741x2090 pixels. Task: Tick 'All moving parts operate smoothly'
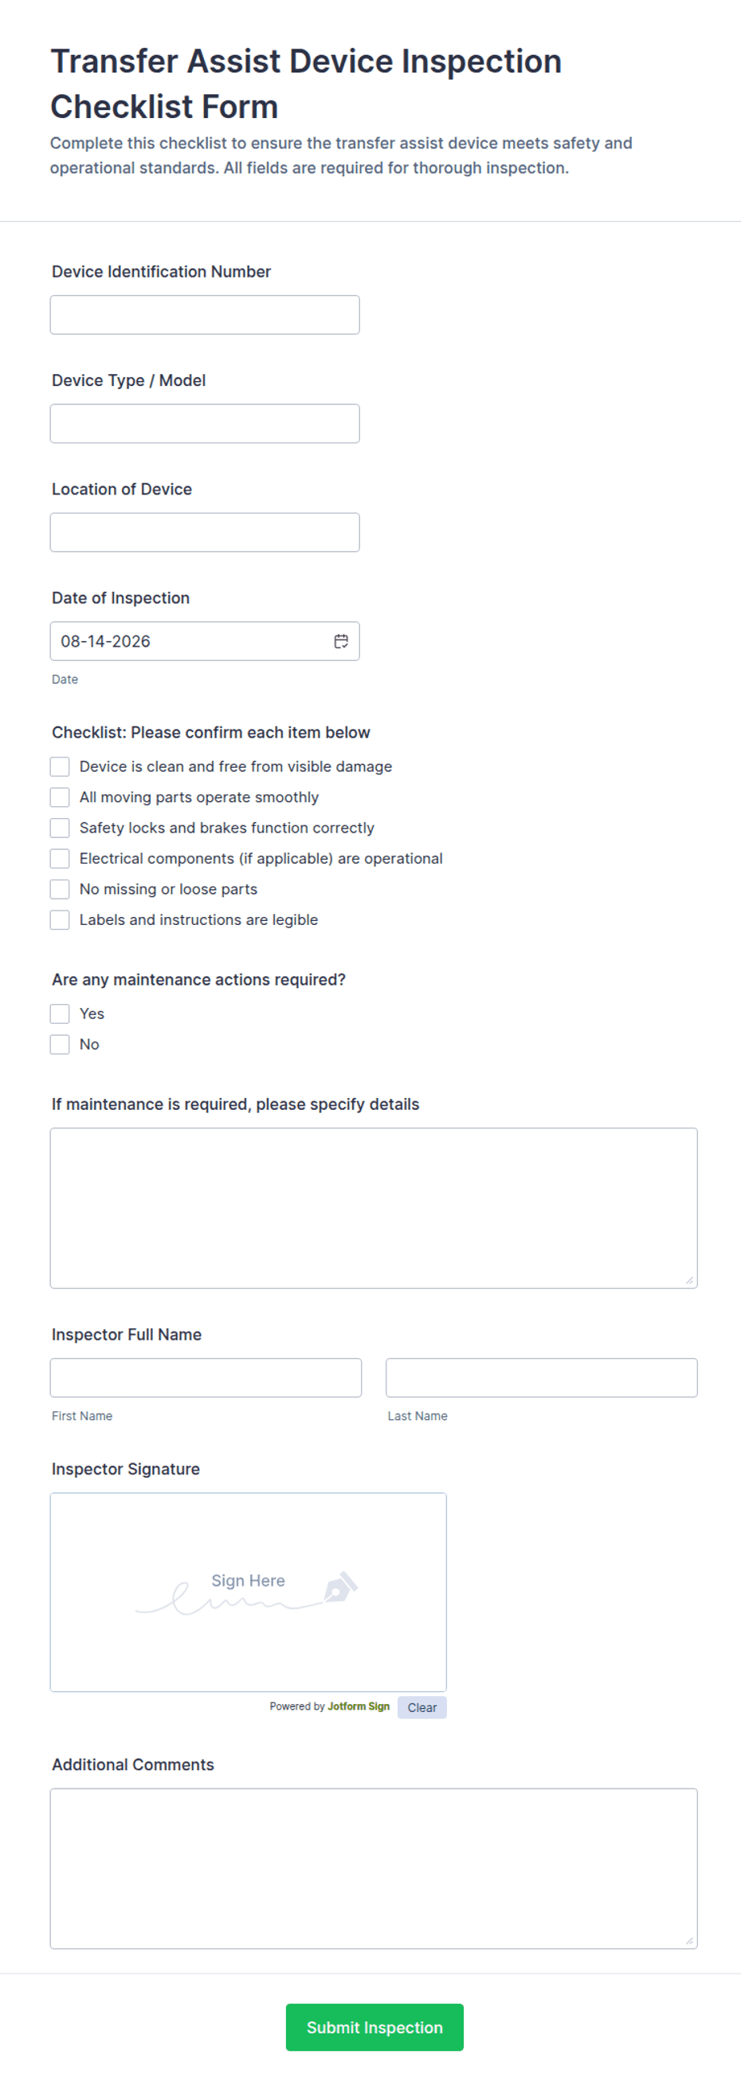click(60, 797)
